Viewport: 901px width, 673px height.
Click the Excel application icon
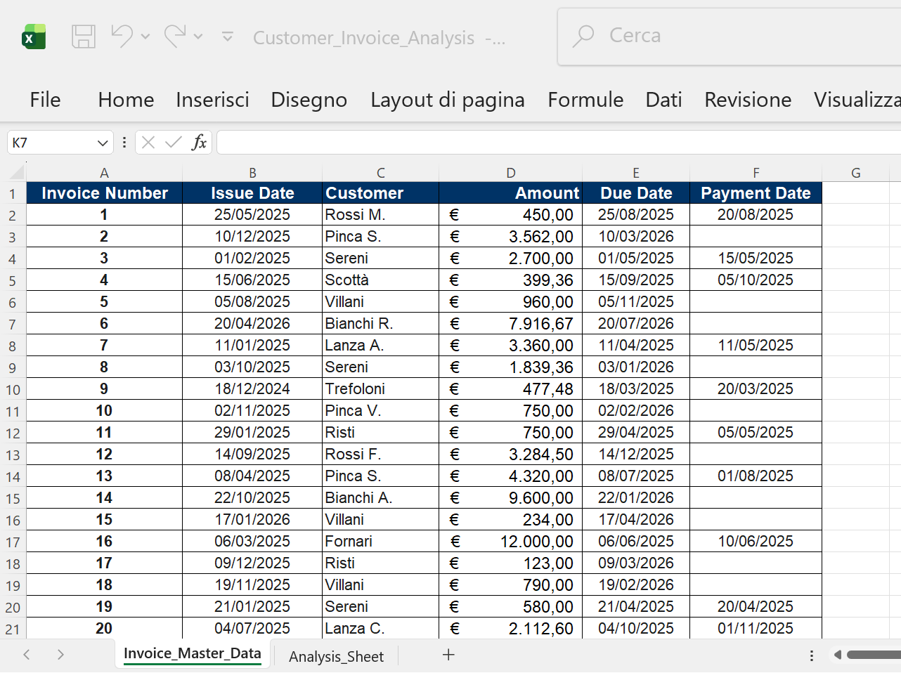33,35
